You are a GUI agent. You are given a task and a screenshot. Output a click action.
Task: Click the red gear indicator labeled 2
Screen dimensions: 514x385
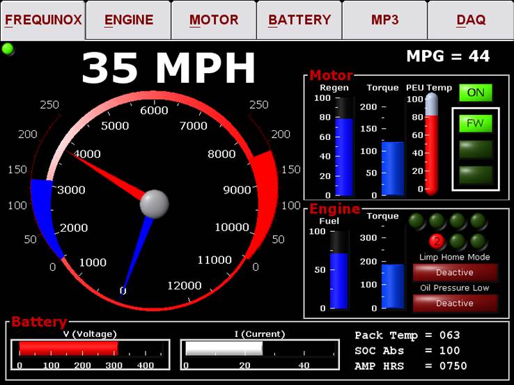pyautogui.click(x=437, y=242)
